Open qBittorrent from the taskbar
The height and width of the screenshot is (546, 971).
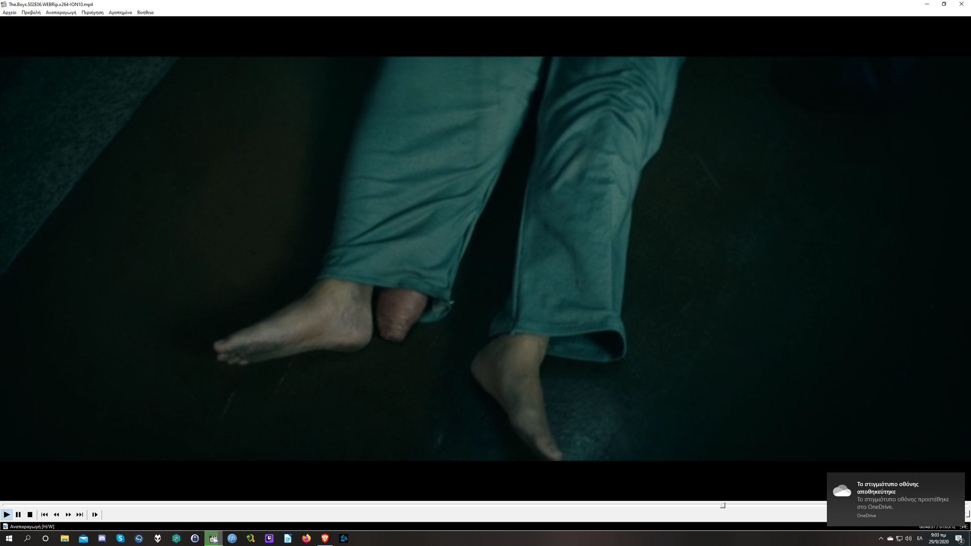(x=232, y=538)
